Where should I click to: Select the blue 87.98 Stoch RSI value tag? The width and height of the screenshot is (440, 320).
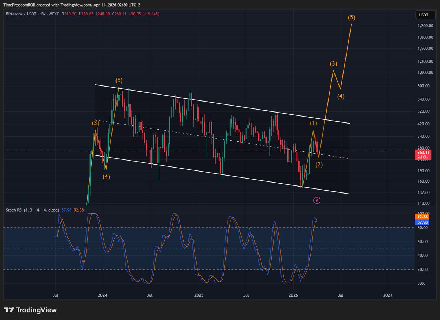point(423,222)
